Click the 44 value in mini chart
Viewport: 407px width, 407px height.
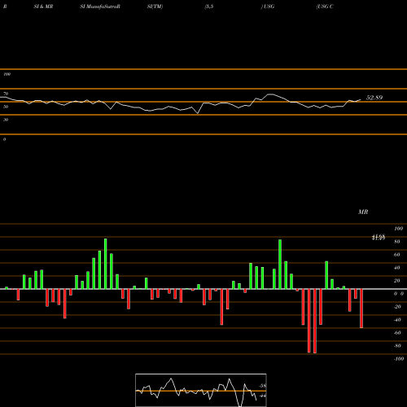pyautogui.click(x=262, y=396)
